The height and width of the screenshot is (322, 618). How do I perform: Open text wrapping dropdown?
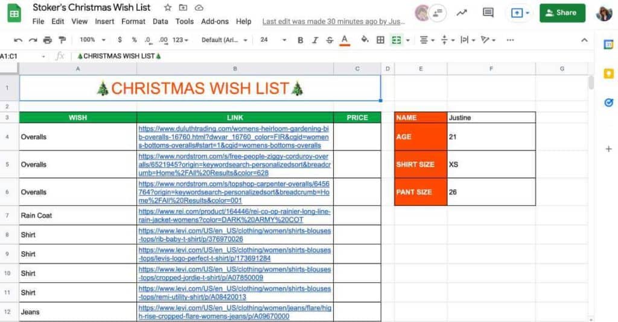(468, 40)
